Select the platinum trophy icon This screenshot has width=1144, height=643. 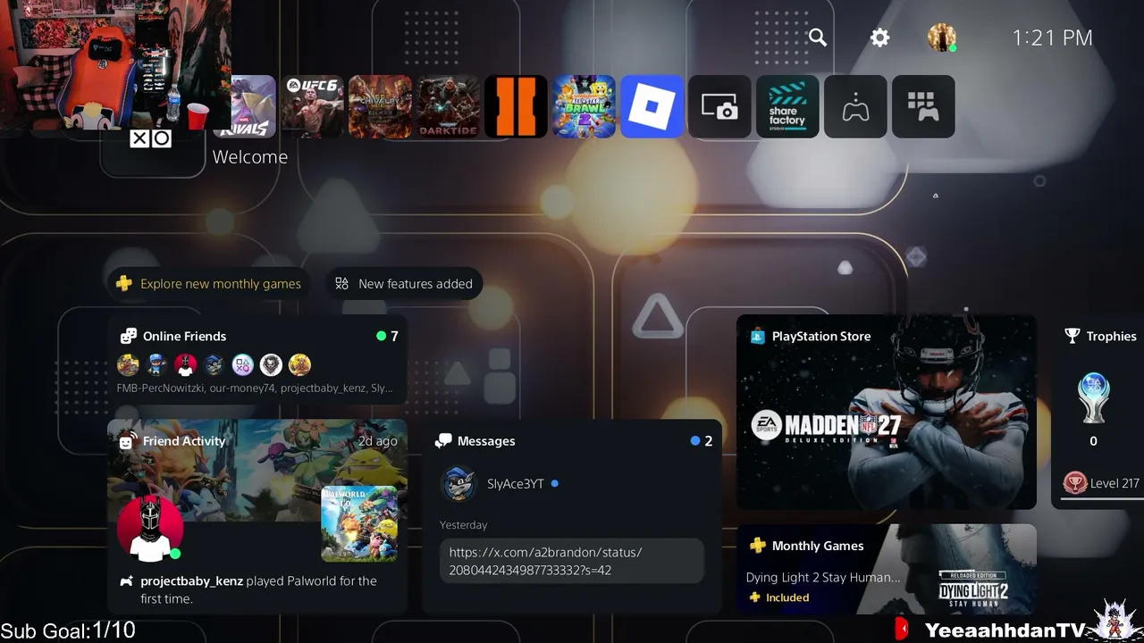coord(1093,398)
